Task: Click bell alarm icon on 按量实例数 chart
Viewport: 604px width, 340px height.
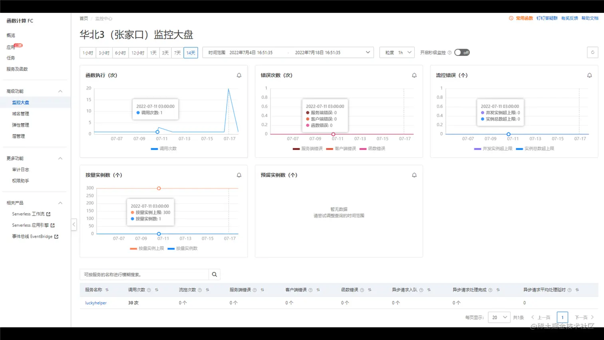Action: coord(239,175)
